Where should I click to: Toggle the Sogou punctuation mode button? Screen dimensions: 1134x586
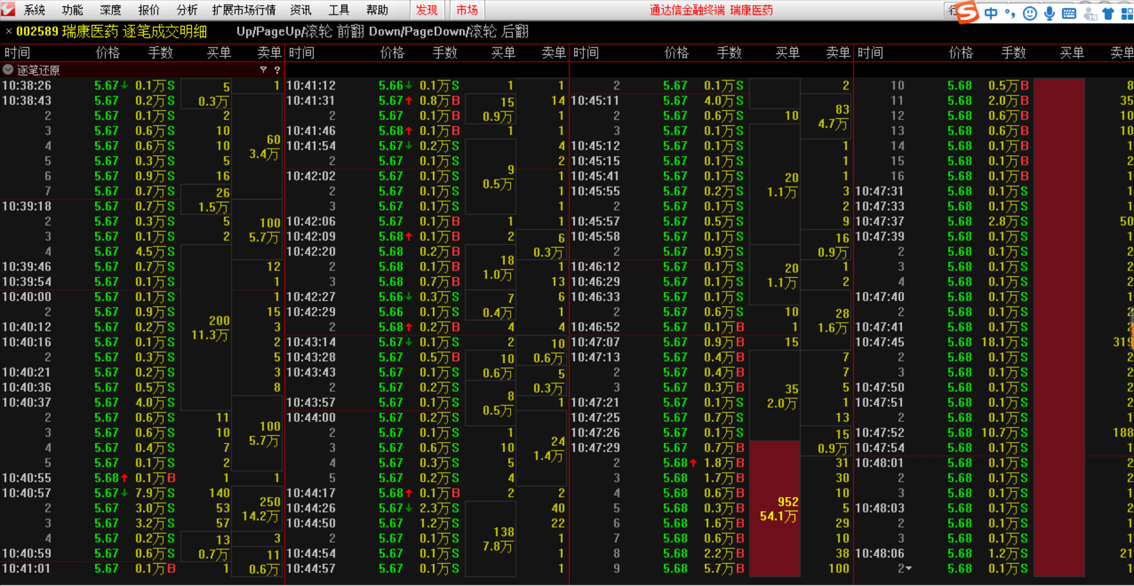pos(1010,13)
